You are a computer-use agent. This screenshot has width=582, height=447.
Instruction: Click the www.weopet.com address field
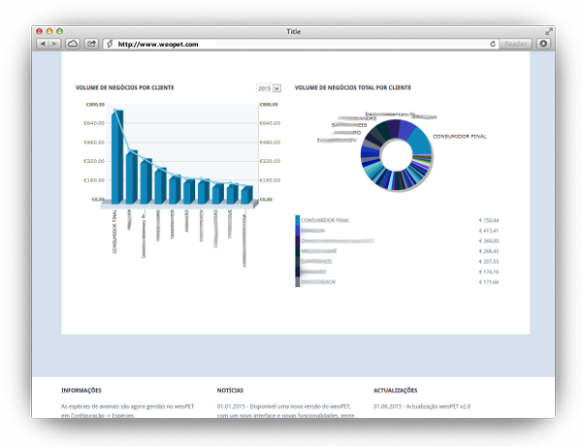pos(291,44)
